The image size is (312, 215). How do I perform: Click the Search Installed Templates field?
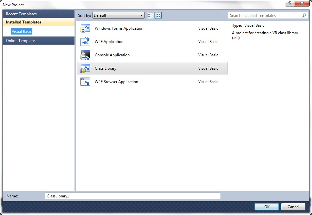(x=268, y=15)
